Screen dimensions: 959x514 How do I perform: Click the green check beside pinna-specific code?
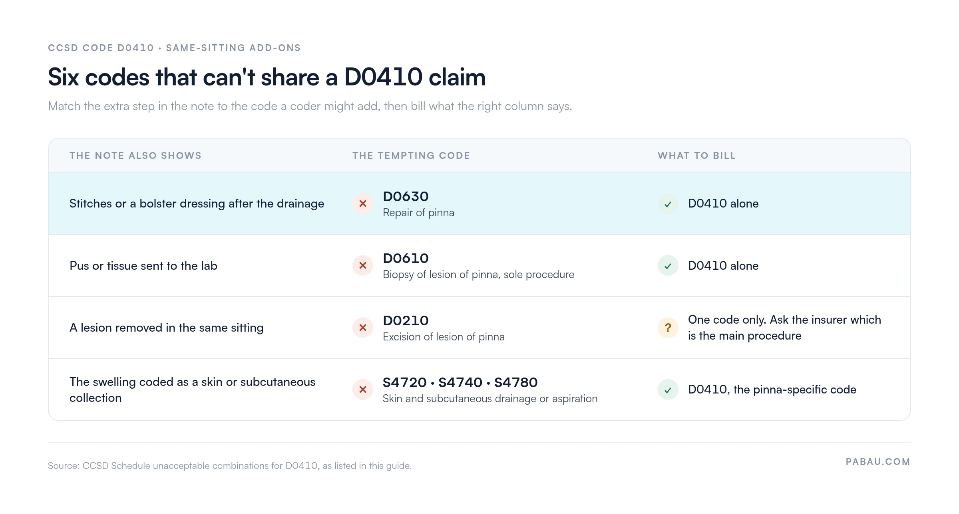click(668, 389)
